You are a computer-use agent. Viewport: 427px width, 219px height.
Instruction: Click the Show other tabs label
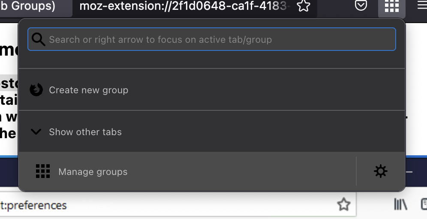pos(85,132)
